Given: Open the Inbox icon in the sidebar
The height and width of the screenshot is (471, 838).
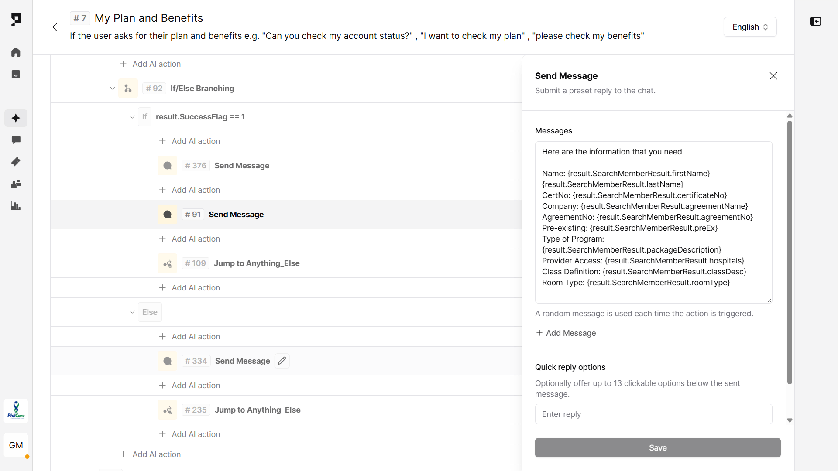Looking at the screenshot, I should (x=16, y=75).
